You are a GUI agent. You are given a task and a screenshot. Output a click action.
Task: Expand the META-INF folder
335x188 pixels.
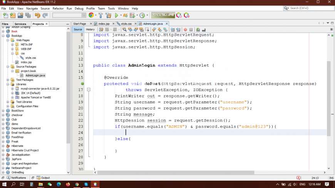[12, 45]
